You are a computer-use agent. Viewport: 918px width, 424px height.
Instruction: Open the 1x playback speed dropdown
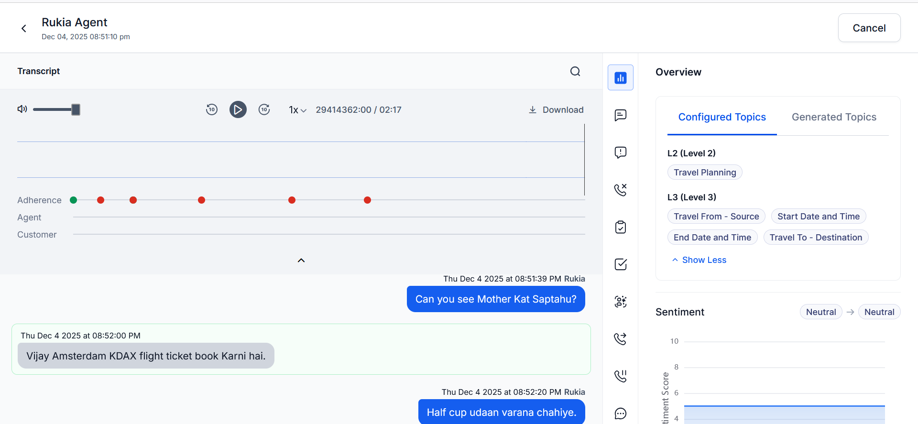pyautogui.click(x=297, y=110)
